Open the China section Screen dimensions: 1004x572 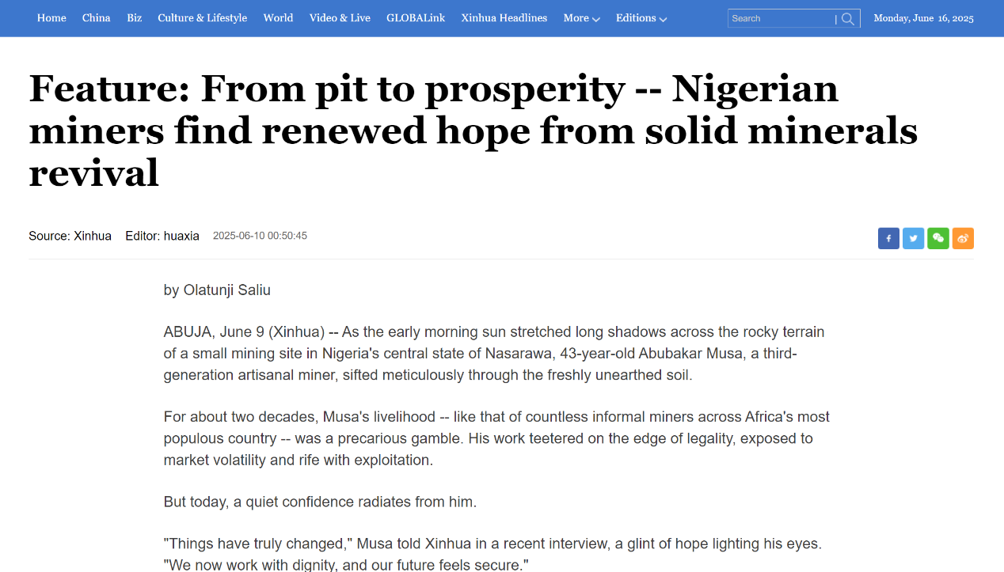97,18
